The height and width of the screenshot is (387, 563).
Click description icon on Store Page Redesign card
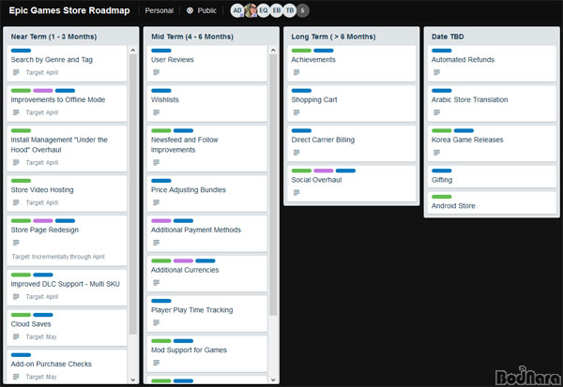tap(16, 243)
